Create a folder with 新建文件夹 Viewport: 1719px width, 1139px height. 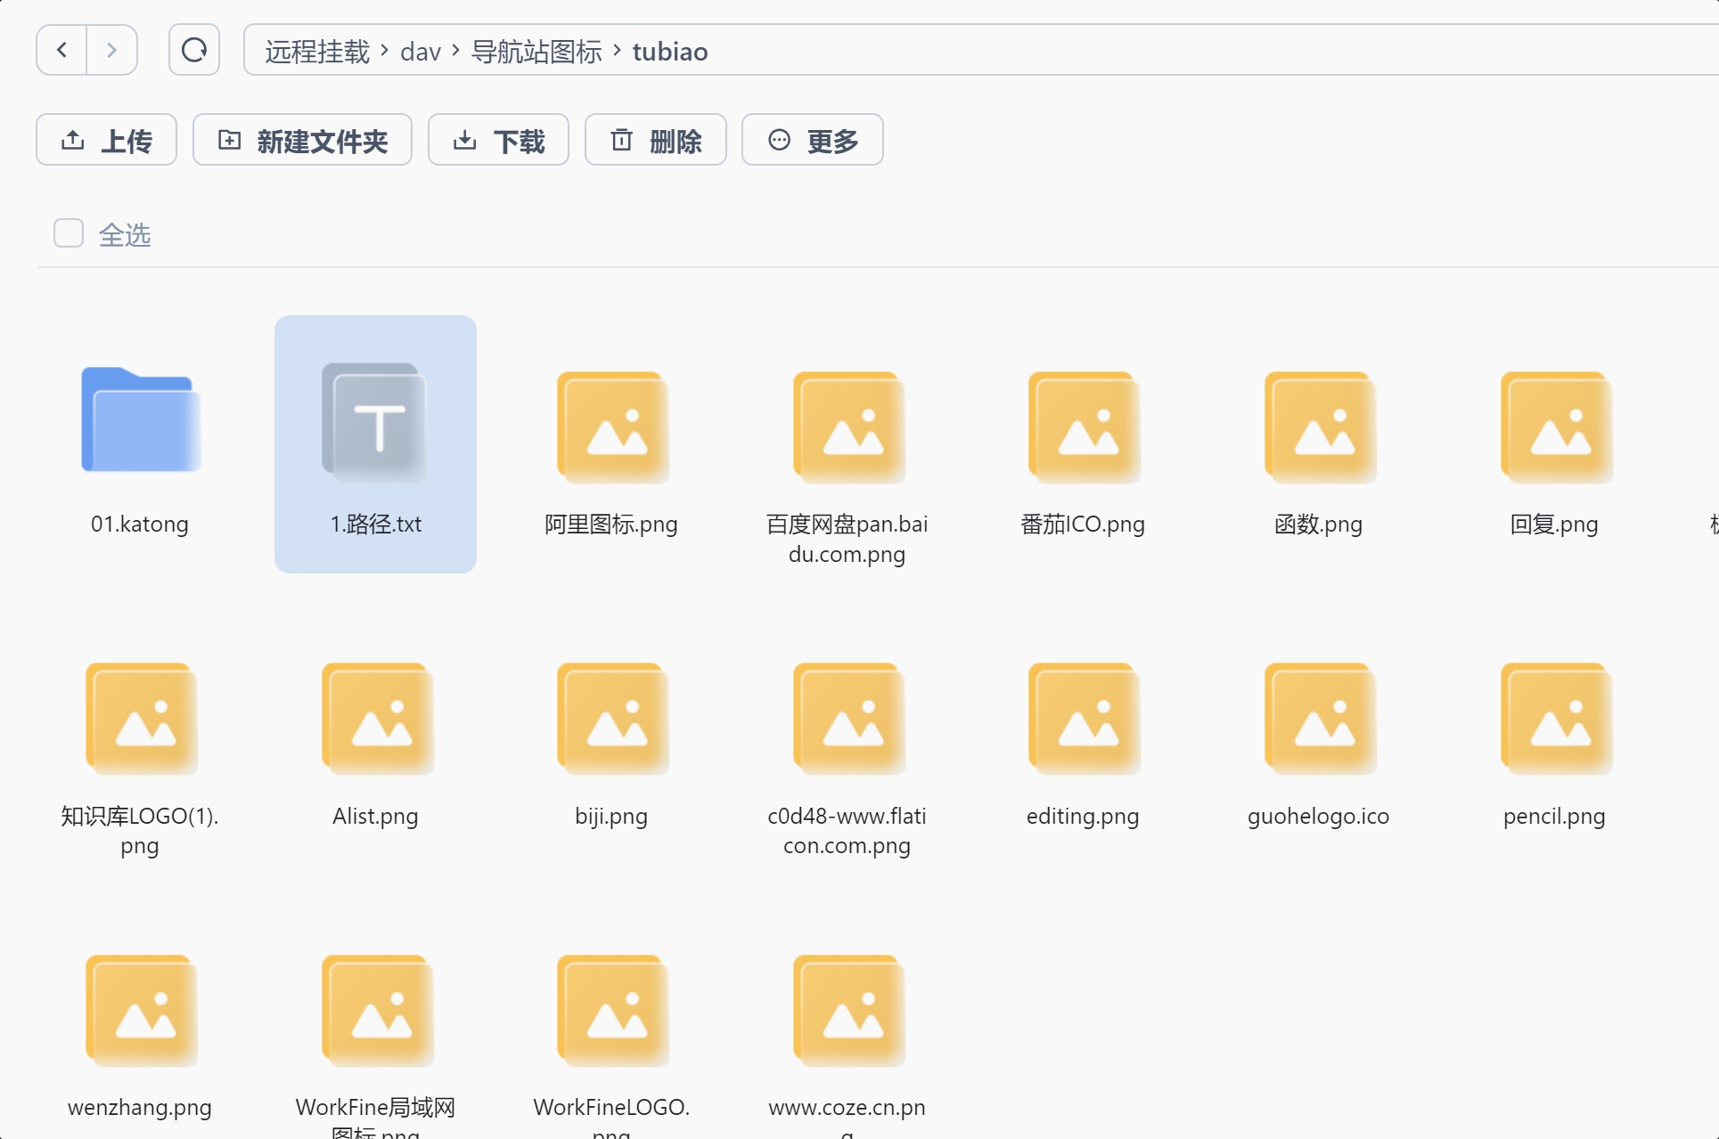[x=302, y=140]
